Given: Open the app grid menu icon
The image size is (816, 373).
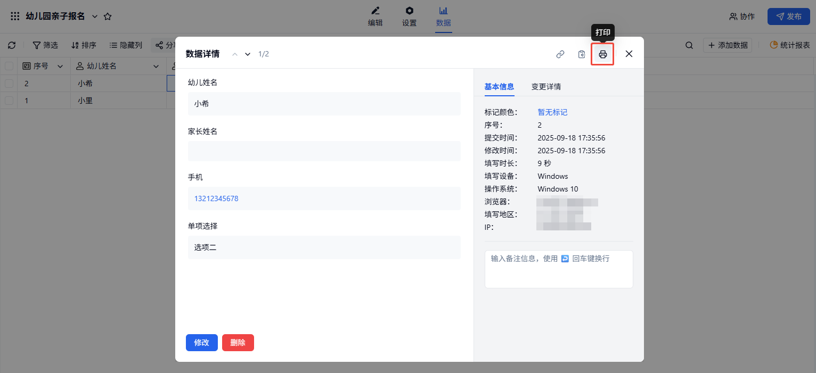Looking at the screenshot, I should (x=15, y=16).
